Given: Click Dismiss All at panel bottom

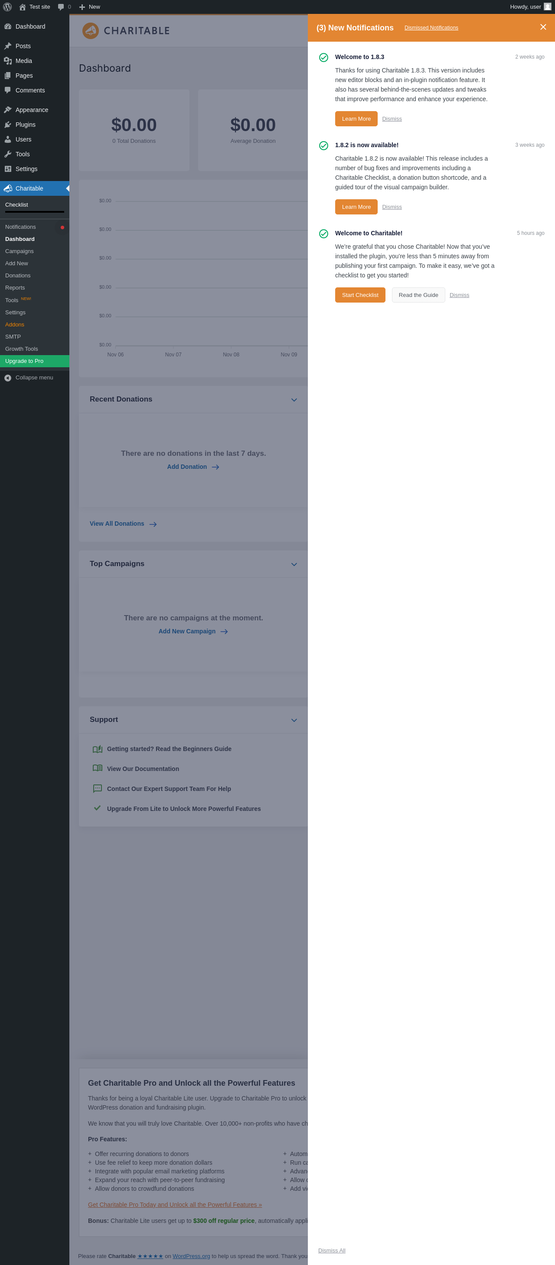Looking at the screenshot, I should [331, 1250].
